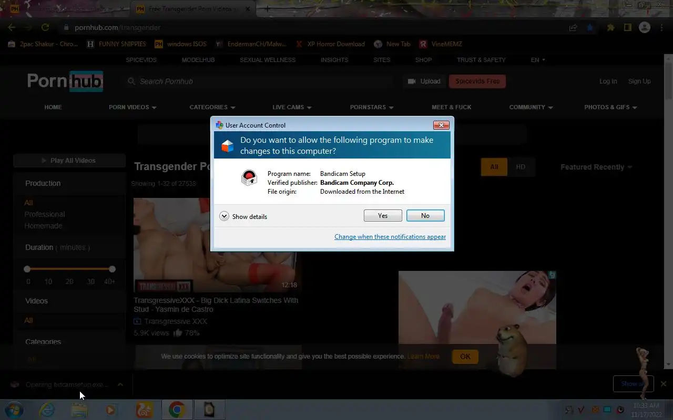The width and height of the screenshot is (673, 420).
Task: Expand the LIVE CAMS nav dropdown
Action: tap(292, 107)
